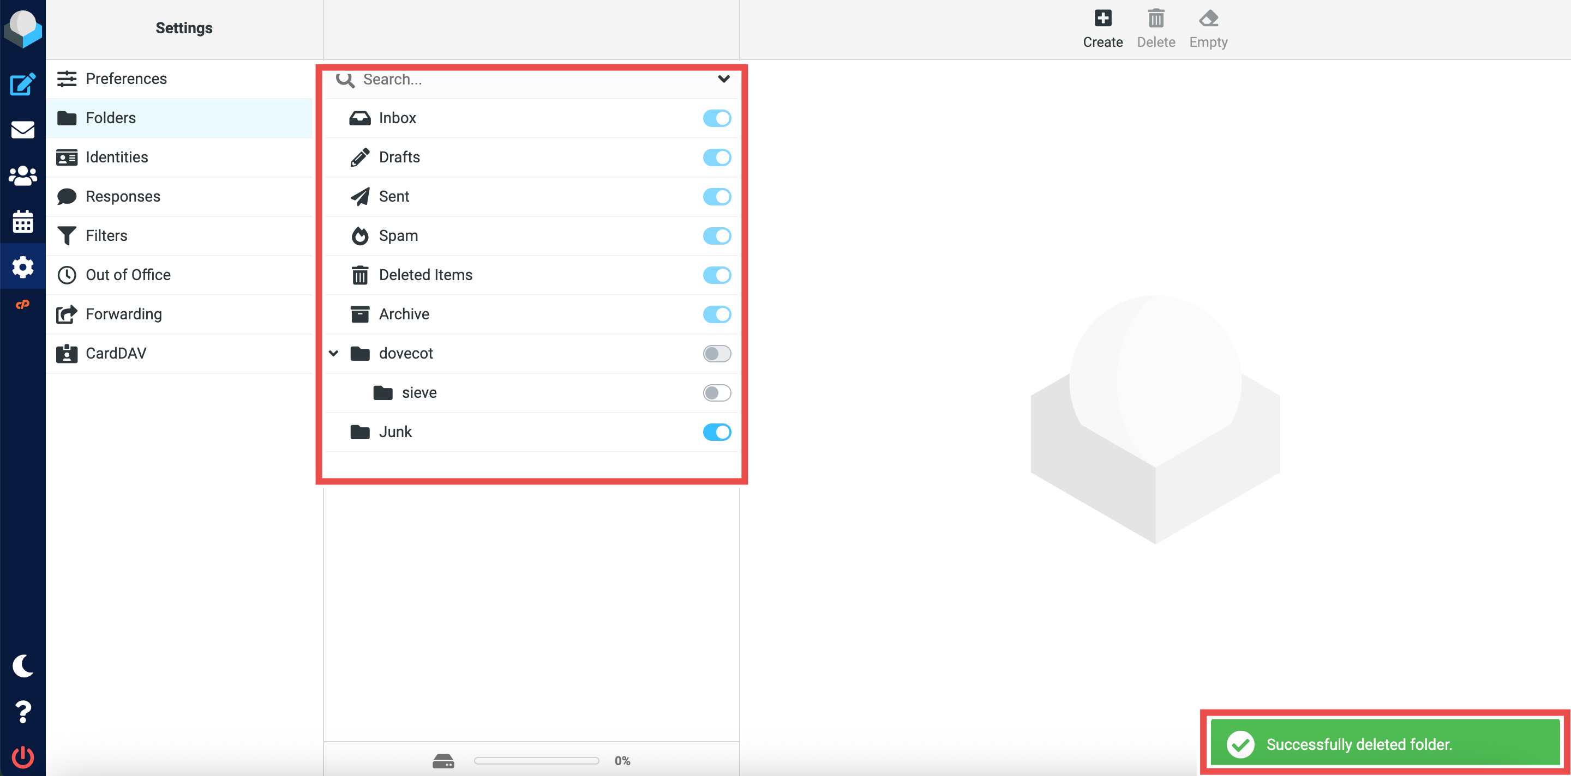
Task: Open the Filters settings section
Action: click(x=106, y=236)
